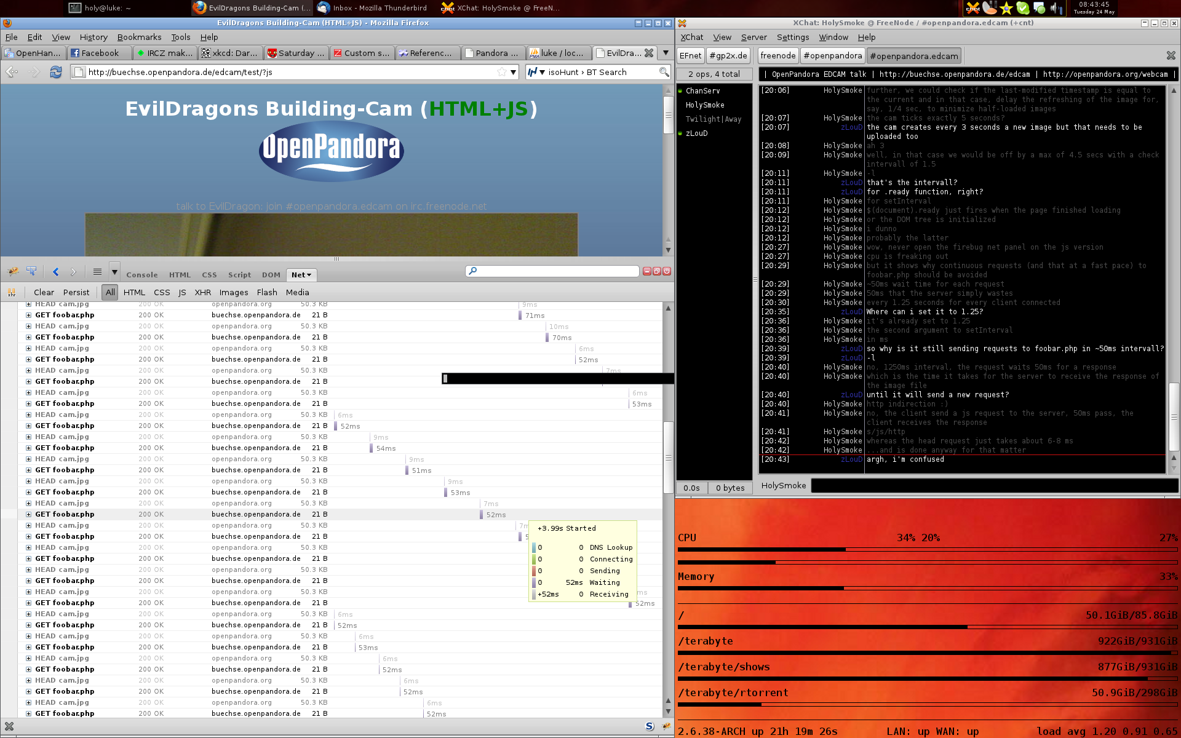The image size is (1181, 738).
Task: Open the volume control tray icon
Action: click(1056, 8)
